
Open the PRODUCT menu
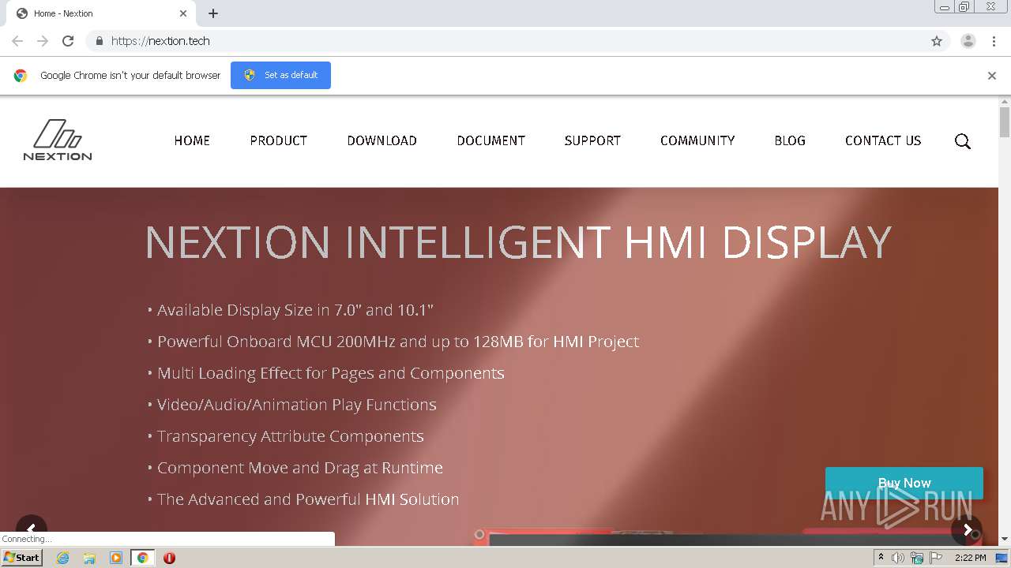pos(279,140)
